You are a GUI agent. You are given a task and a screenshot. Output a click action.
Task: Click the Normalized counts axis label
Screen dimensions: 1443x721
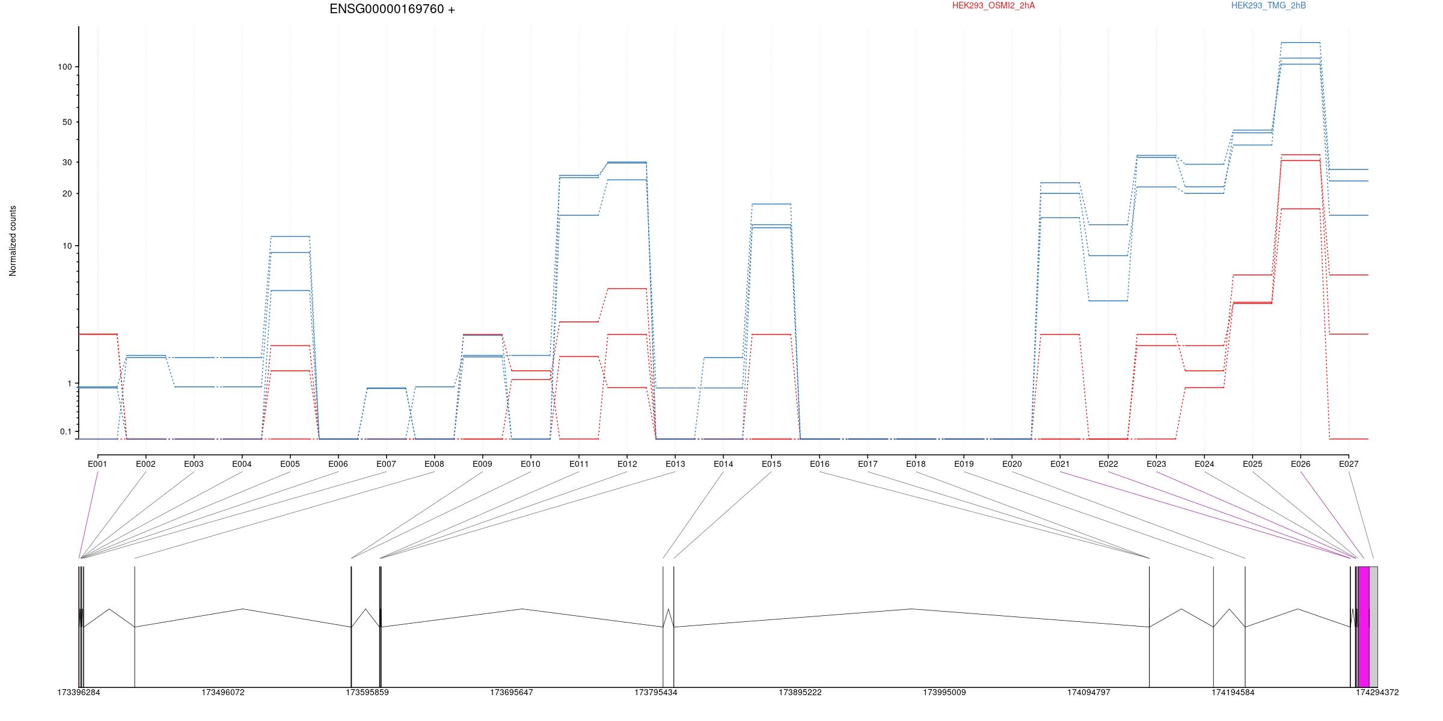[x=13, y=241]
